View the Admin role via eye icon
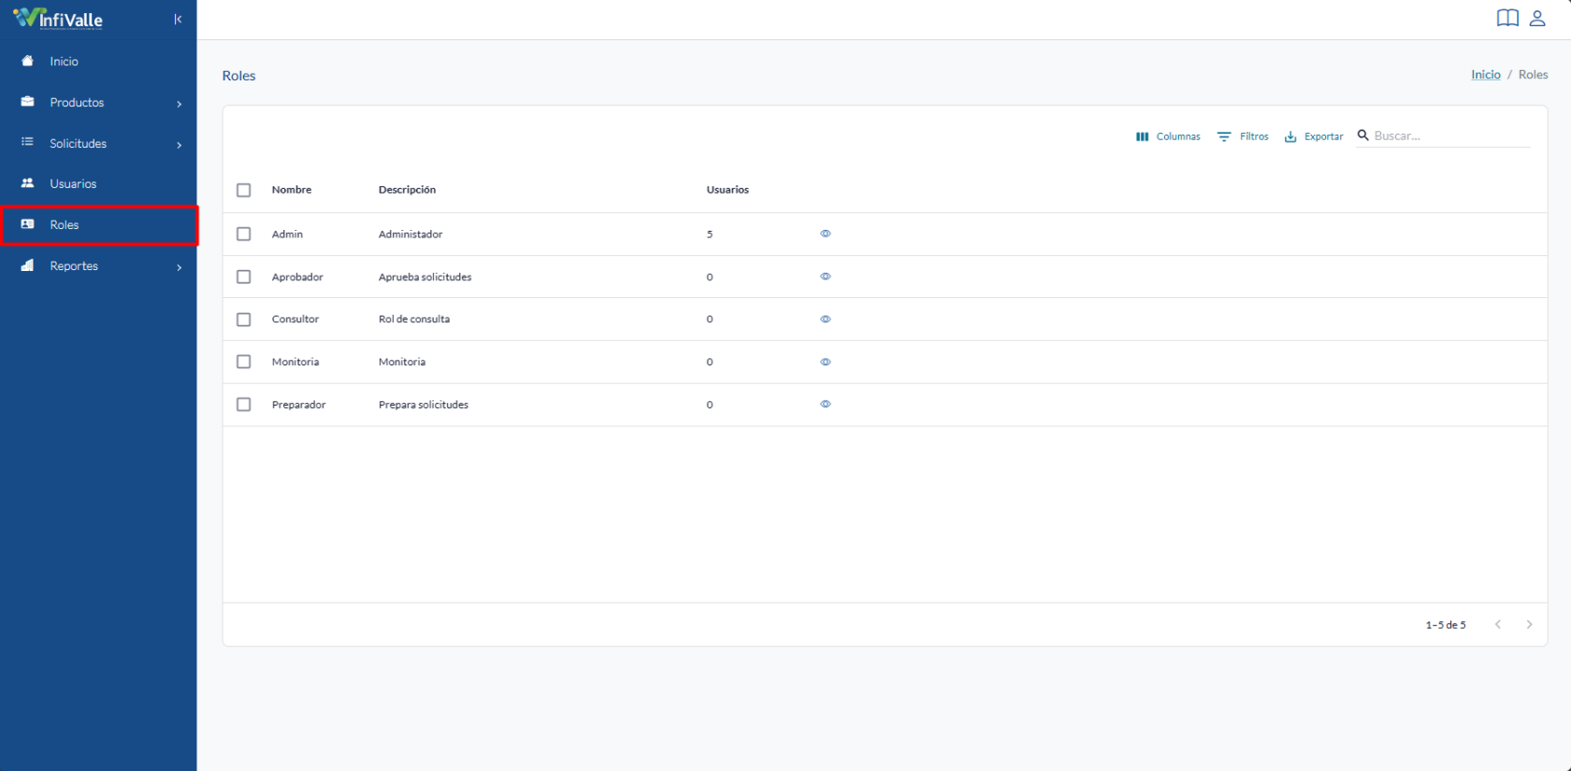 pyautogui.click(x=826, y=234)
